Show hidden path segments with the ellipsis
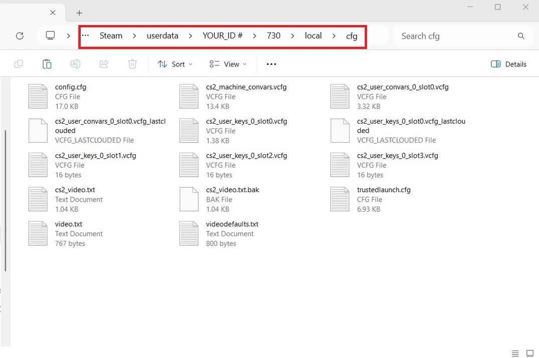Viewport: 539px width, 358px height. pos(85,36)
